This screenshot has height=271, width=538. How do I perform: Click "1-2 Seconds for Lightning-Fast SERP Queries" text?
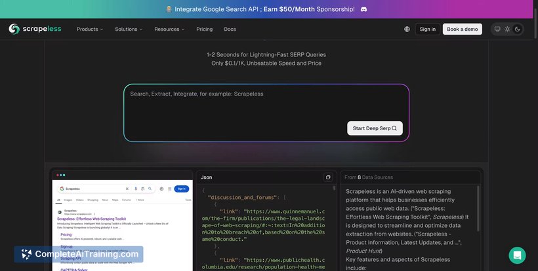[x=266, y=55]
